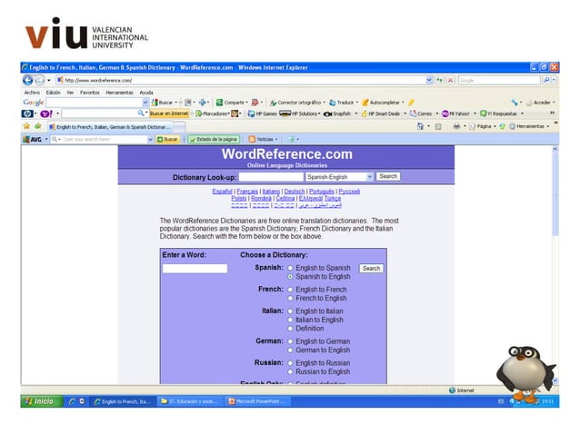
Task: Click the Autocompletar pencil icon
Action: 365,103
